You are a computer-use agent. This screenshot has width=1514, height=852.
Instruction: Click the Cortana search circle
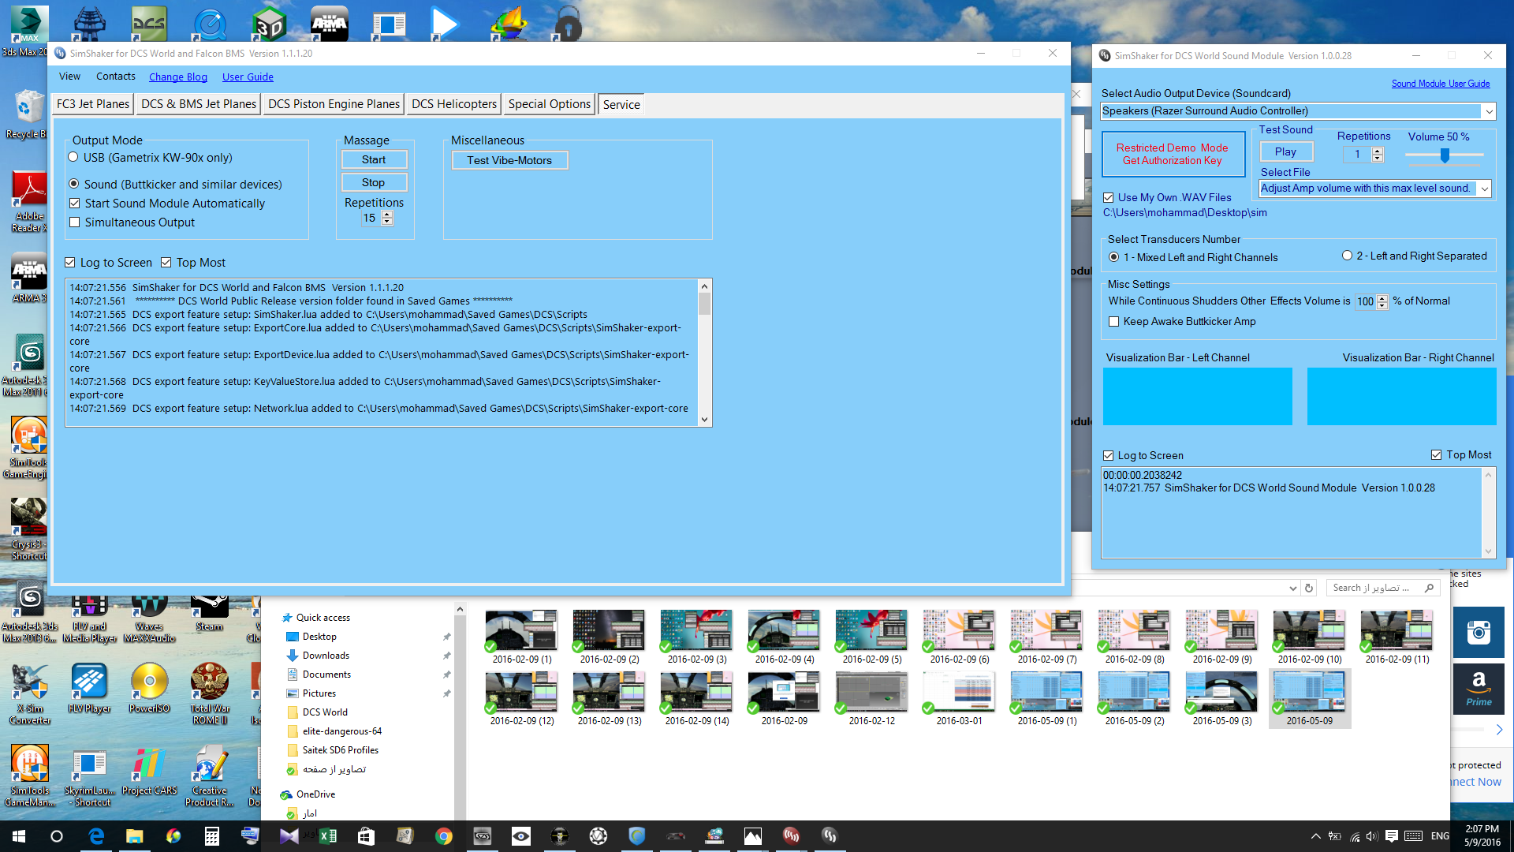coord(57,836)
